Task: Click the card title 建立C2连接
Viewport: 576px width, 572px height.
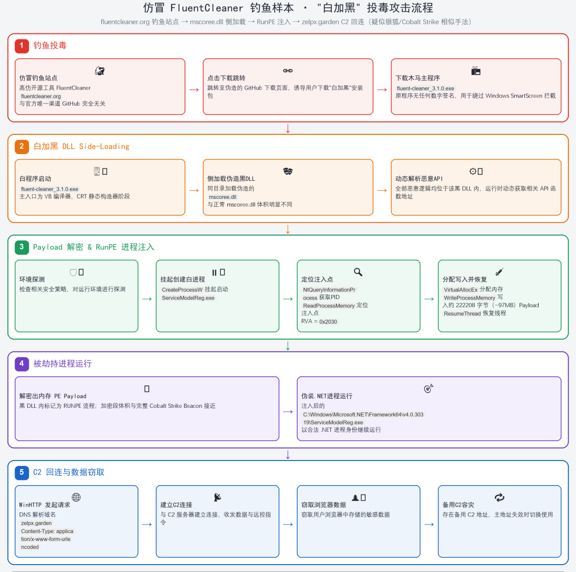Action: point(177,505)
